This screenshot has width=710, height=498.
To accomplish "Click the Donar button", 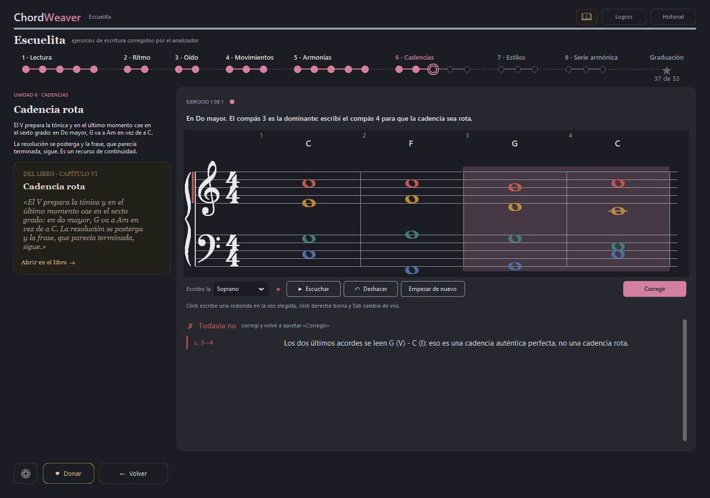I will coord(69,473).
